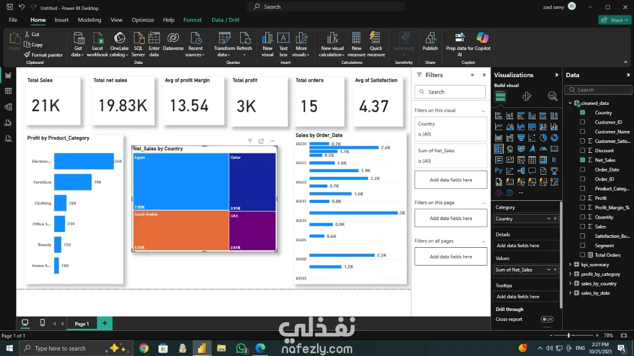Expand the kpi_summary table
This screenshot has height=356, width=634.
click(x=570, y=265)
